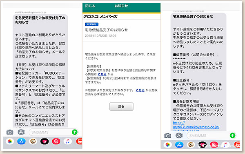Open こちら link for お受け取り店舗 info
This screenshot has width=245, height=154.
pyautogui.click(x=102, y=74)
